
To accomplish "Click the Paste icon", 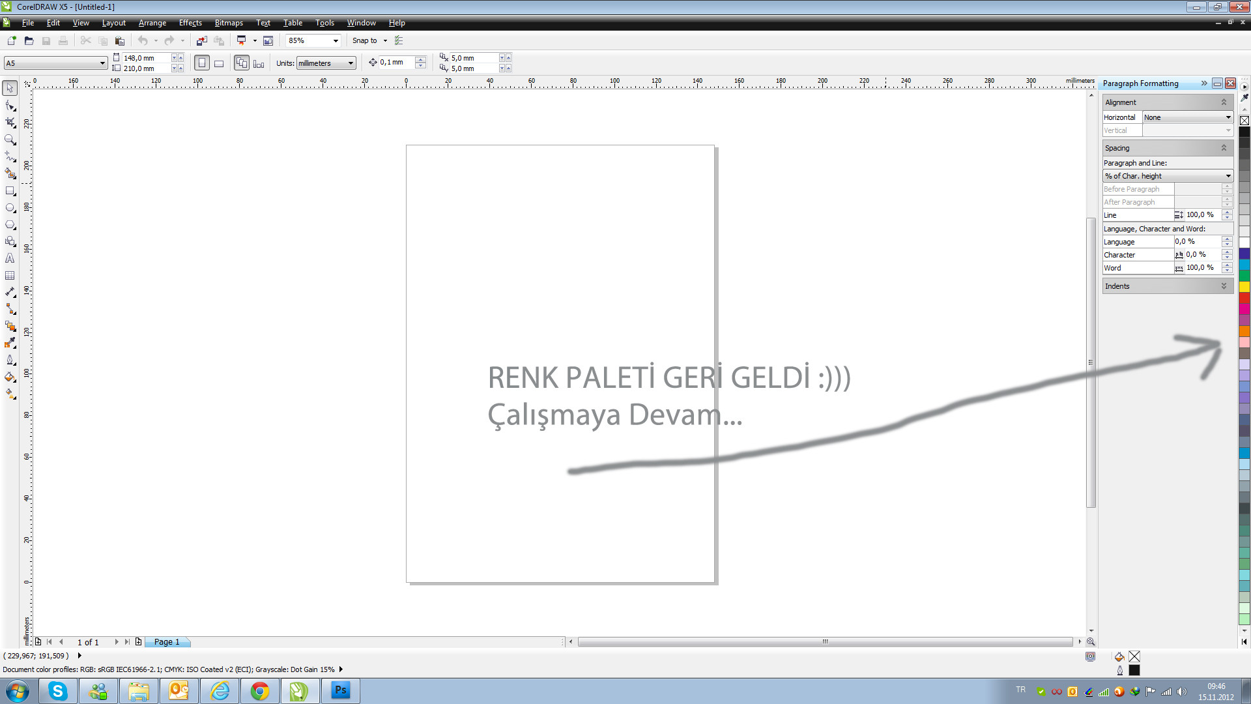I will tap(120, 40).
